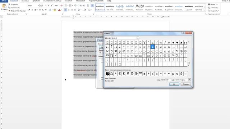This screenshot has height=129, width=230.
Task: Open Font group dialog launcher
Action: (x=63, y=14)
